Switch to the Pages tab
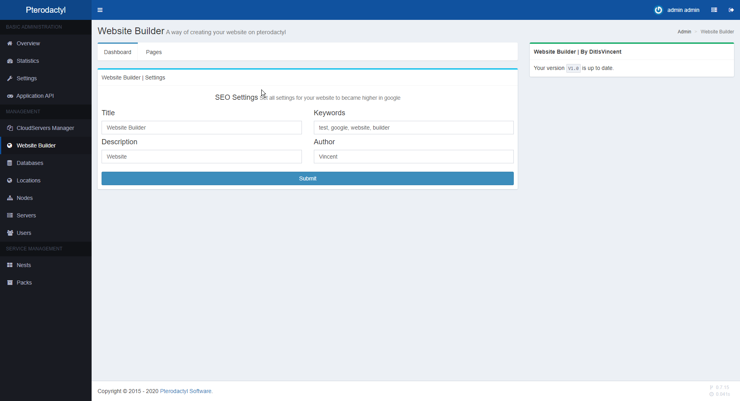740x401 pixels. [154, 52]
